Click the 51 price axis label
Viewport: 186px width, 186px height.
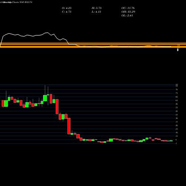tap(177, 108)
